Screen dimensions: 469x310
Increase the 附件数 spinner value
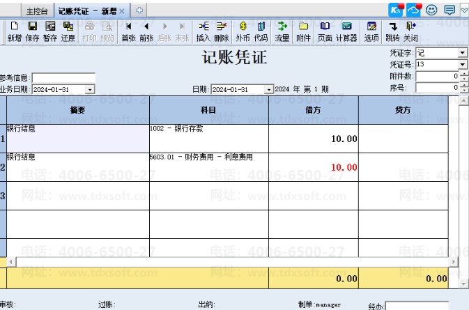463,73
